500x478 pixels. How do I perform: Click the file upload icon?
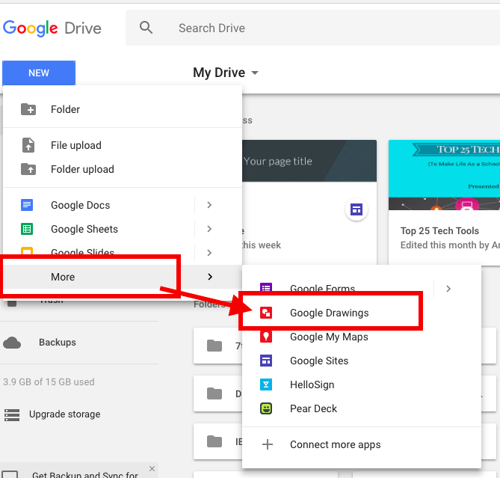28,145
